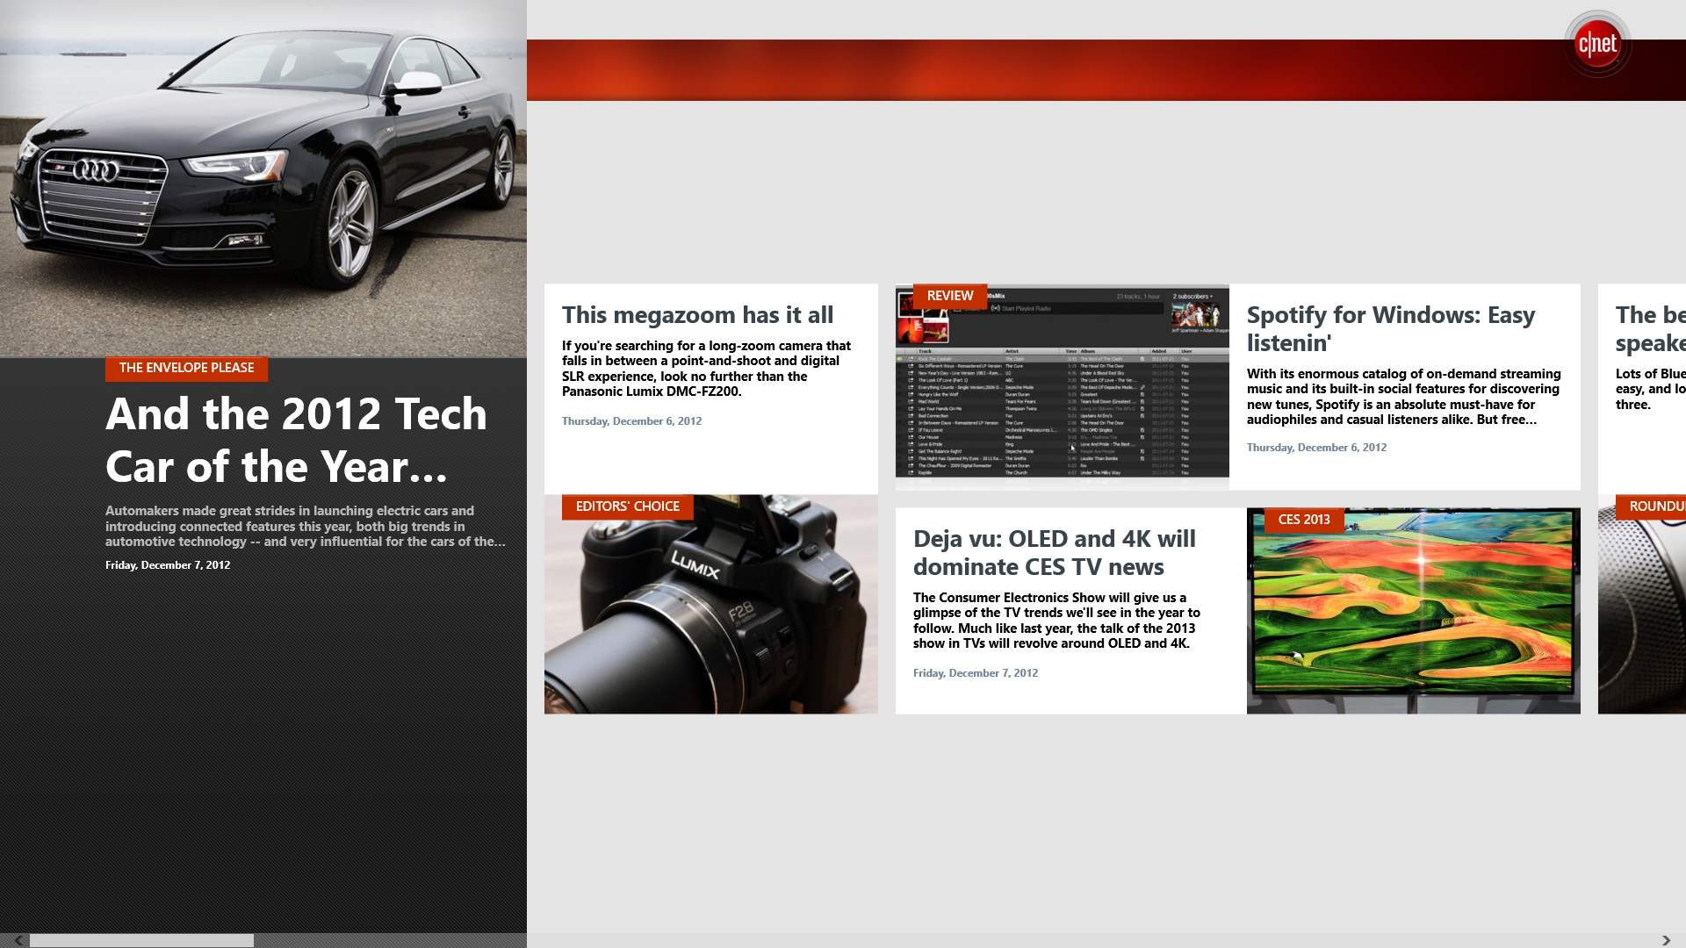Screen dimensions: 1686x948
Task: Click THE ENVELOPE PLEASE tag
Action: point(186,368)
